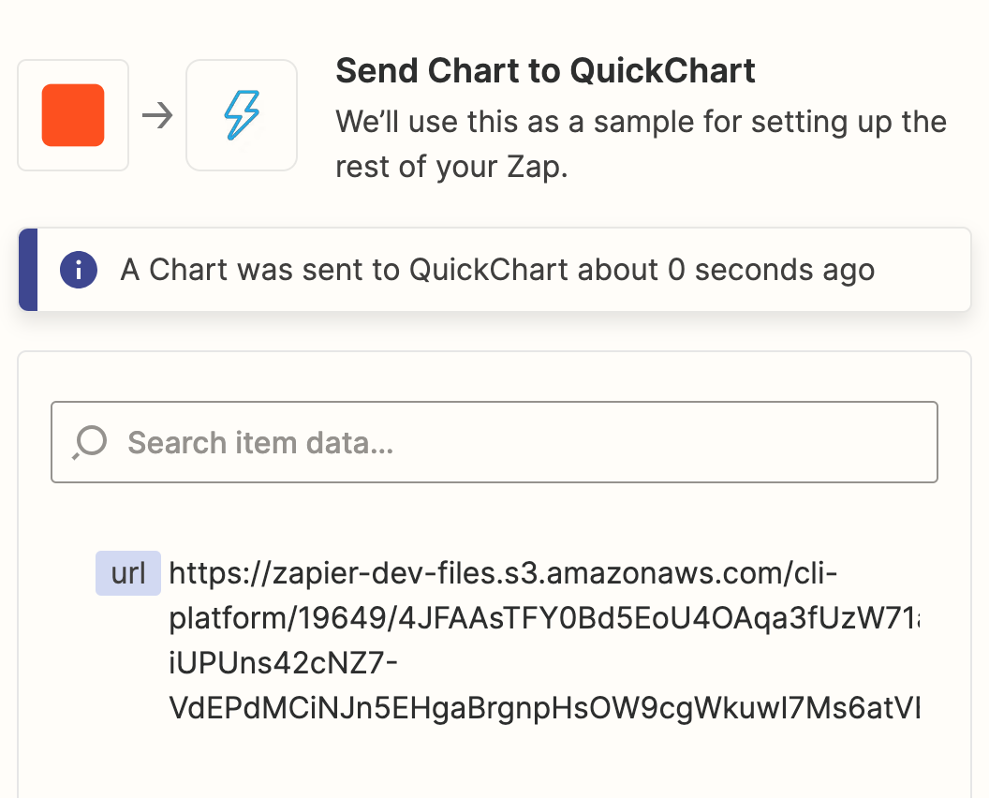
Task: Click the "rest of your Zap." text
Action: (x=451, y=167)
